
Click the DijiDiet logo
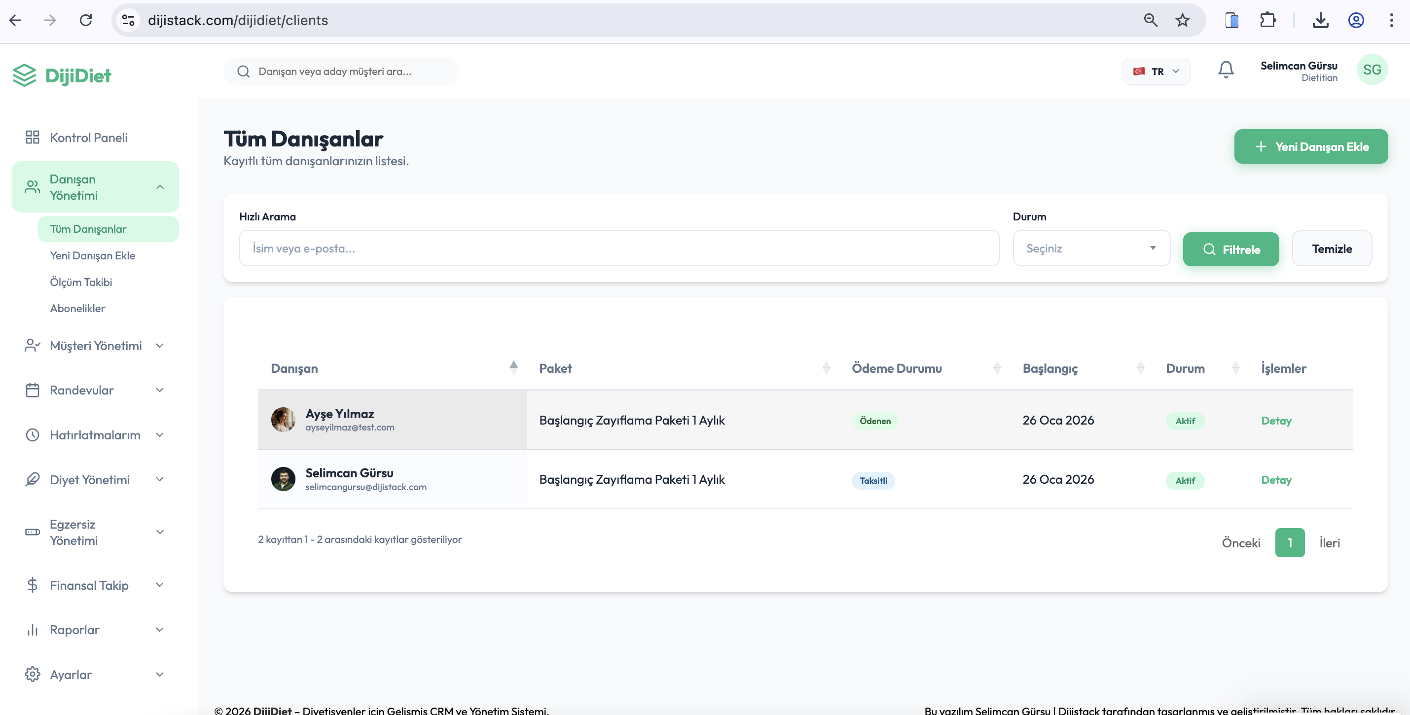point(62,75)
